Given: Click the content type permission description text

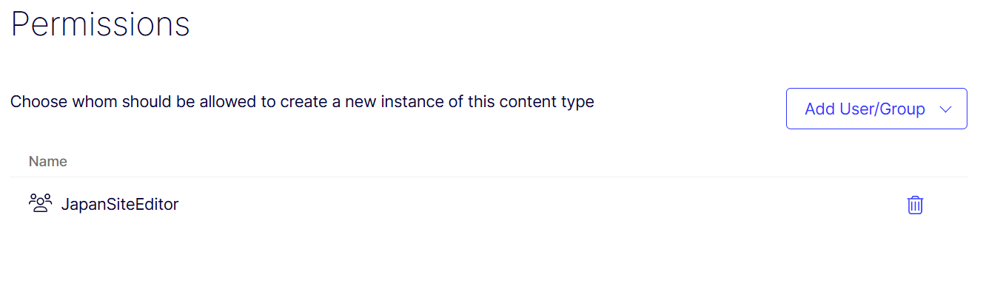Looking at the screenshot, I should 302,101.
